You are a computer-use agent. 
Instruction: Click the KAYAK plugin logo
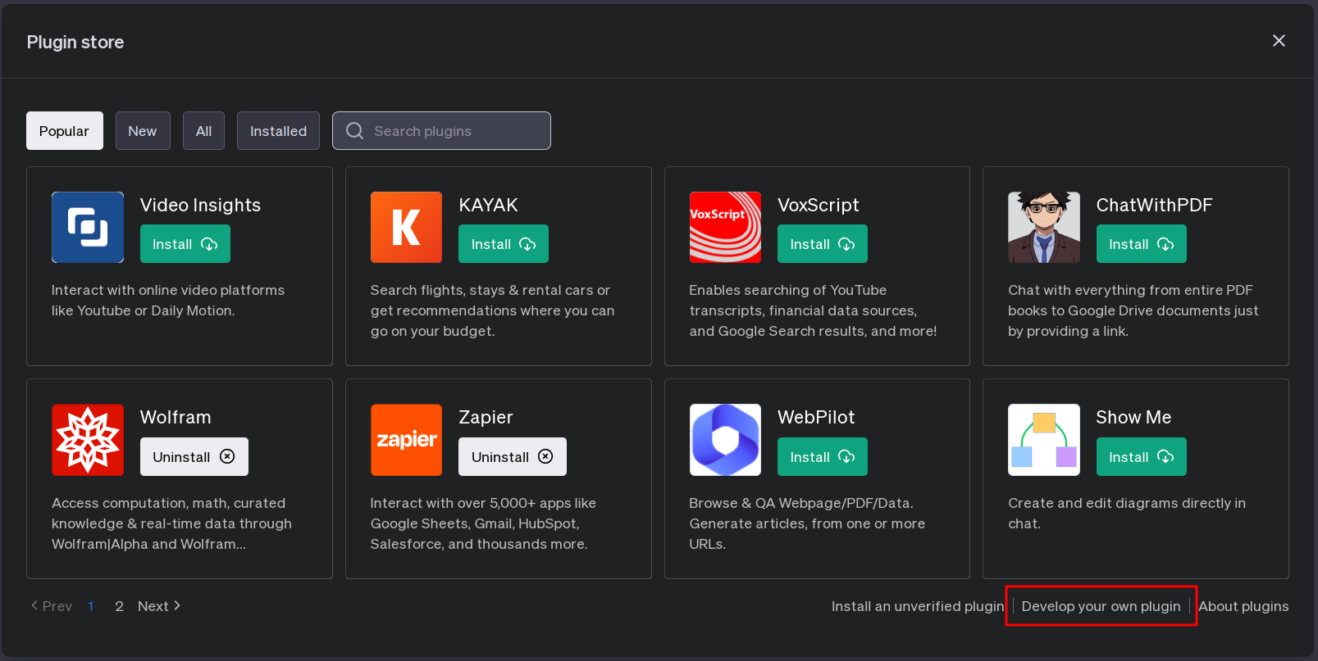tap(406, 227)
